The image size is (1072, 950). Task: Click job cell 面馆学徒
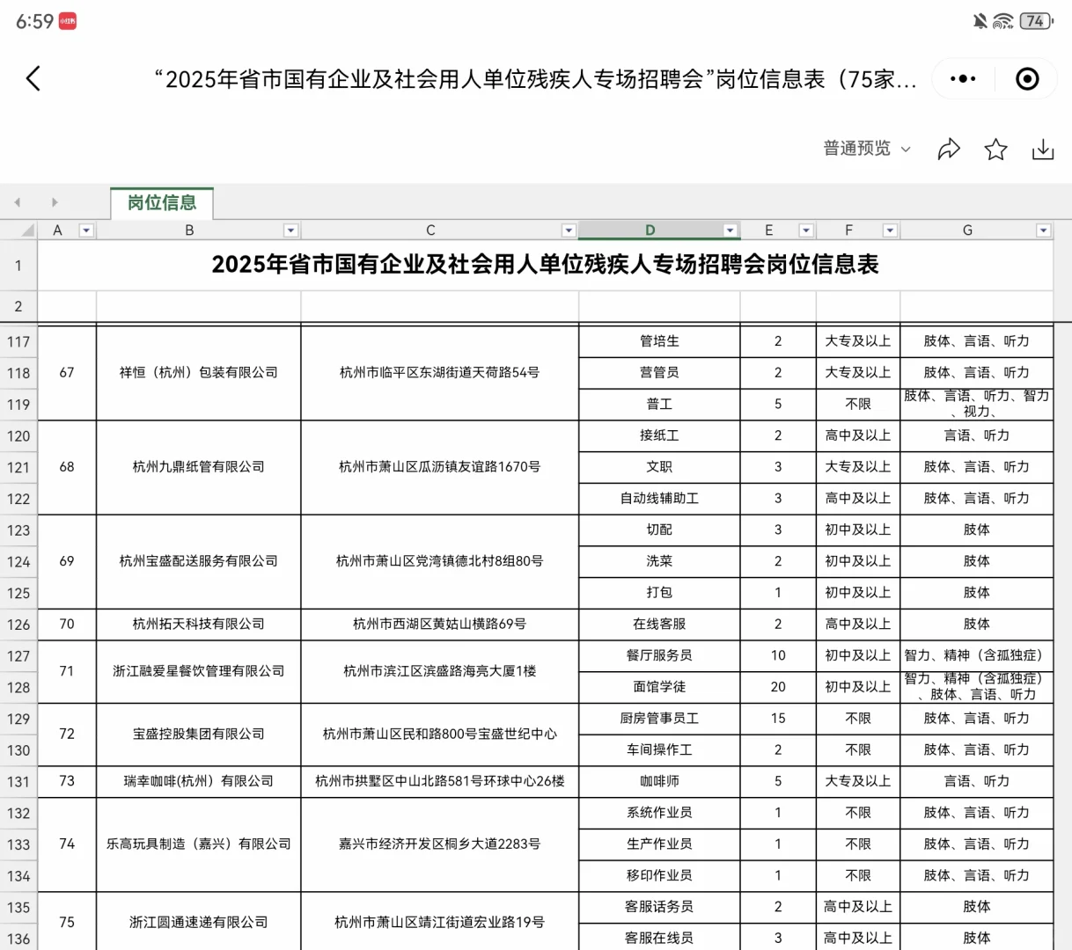(659, 687)
